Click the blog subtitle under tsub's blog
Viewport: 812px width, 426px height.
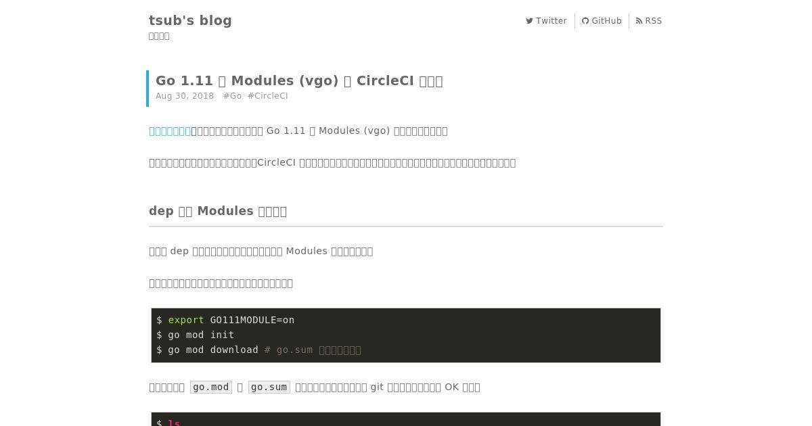(x=159, y=37)
